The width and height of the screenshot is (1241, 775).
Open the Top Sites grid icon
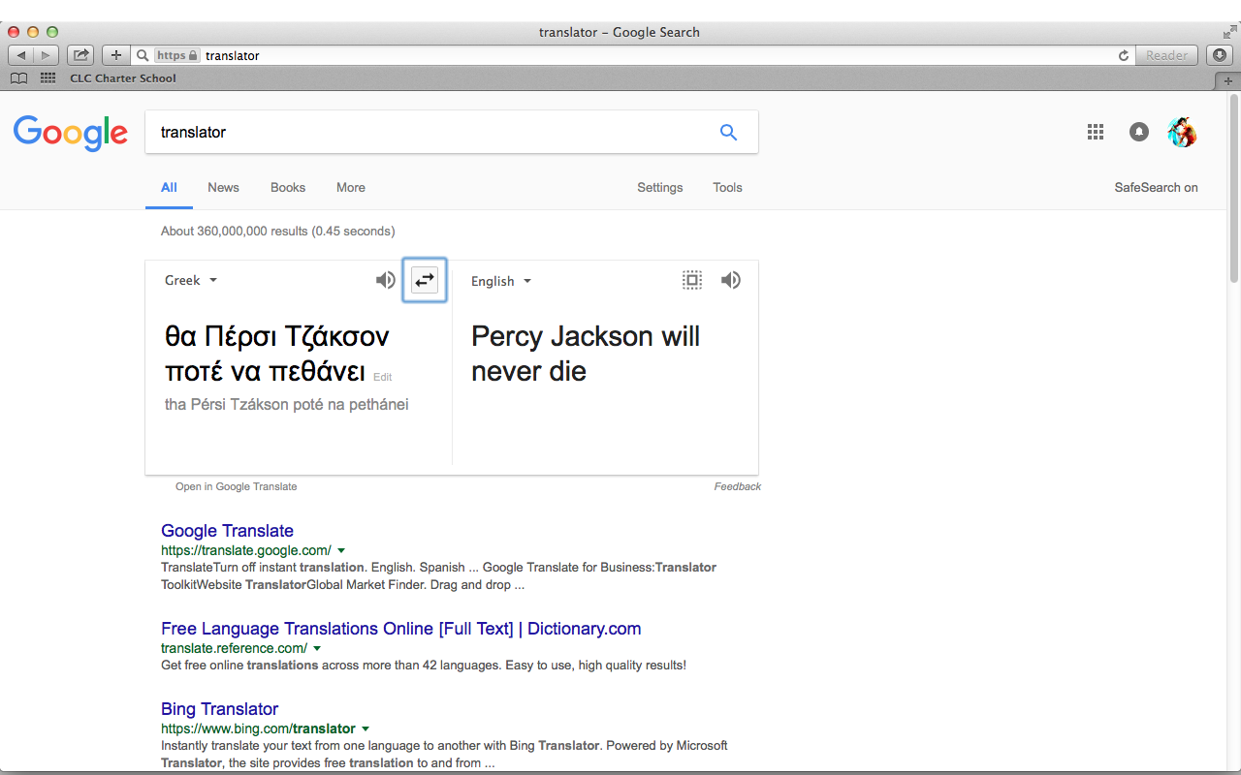coord(48,78)
